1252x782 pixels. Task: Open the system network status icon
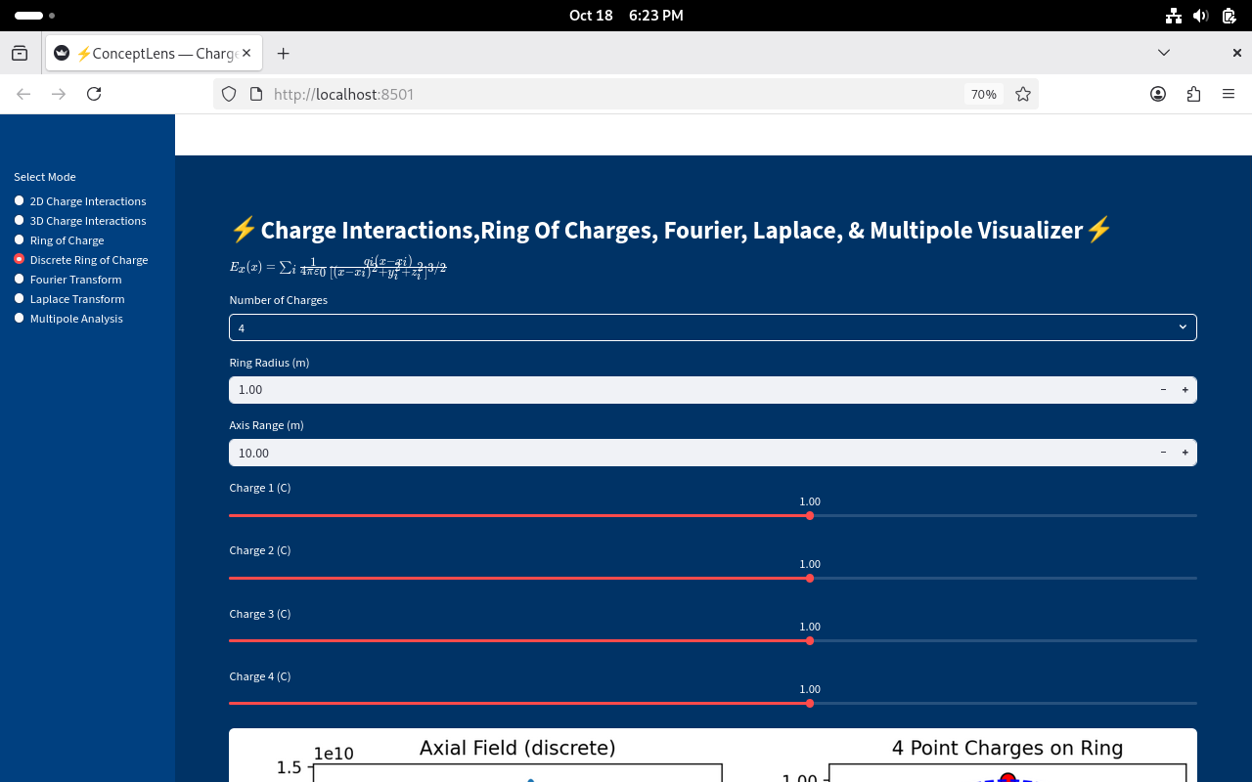point(1174,16)
